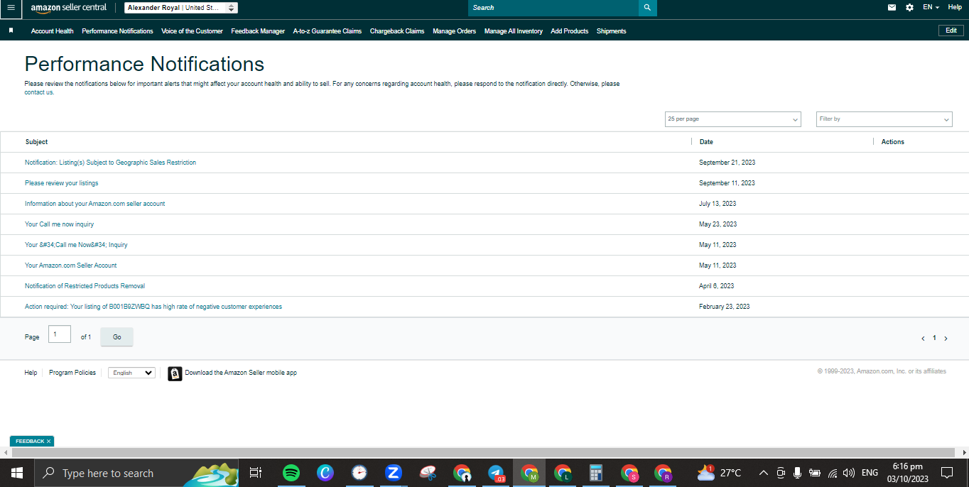The width and height of the screenshot is (969, 487).
Task: Open Canva app in taskbar
Action: pos(325,473)
